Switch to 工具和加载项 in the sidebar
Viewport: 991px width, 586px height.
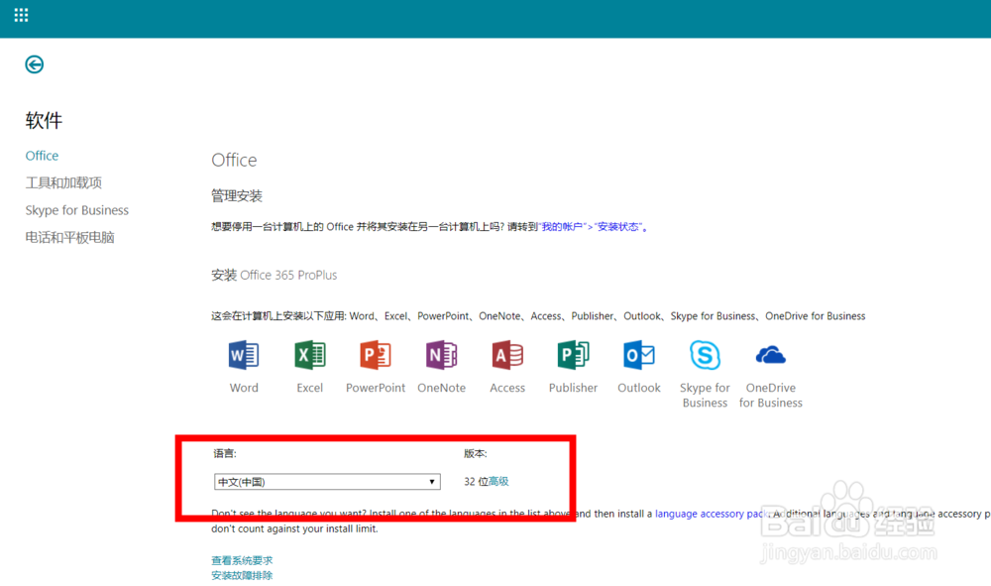[63, 182]
